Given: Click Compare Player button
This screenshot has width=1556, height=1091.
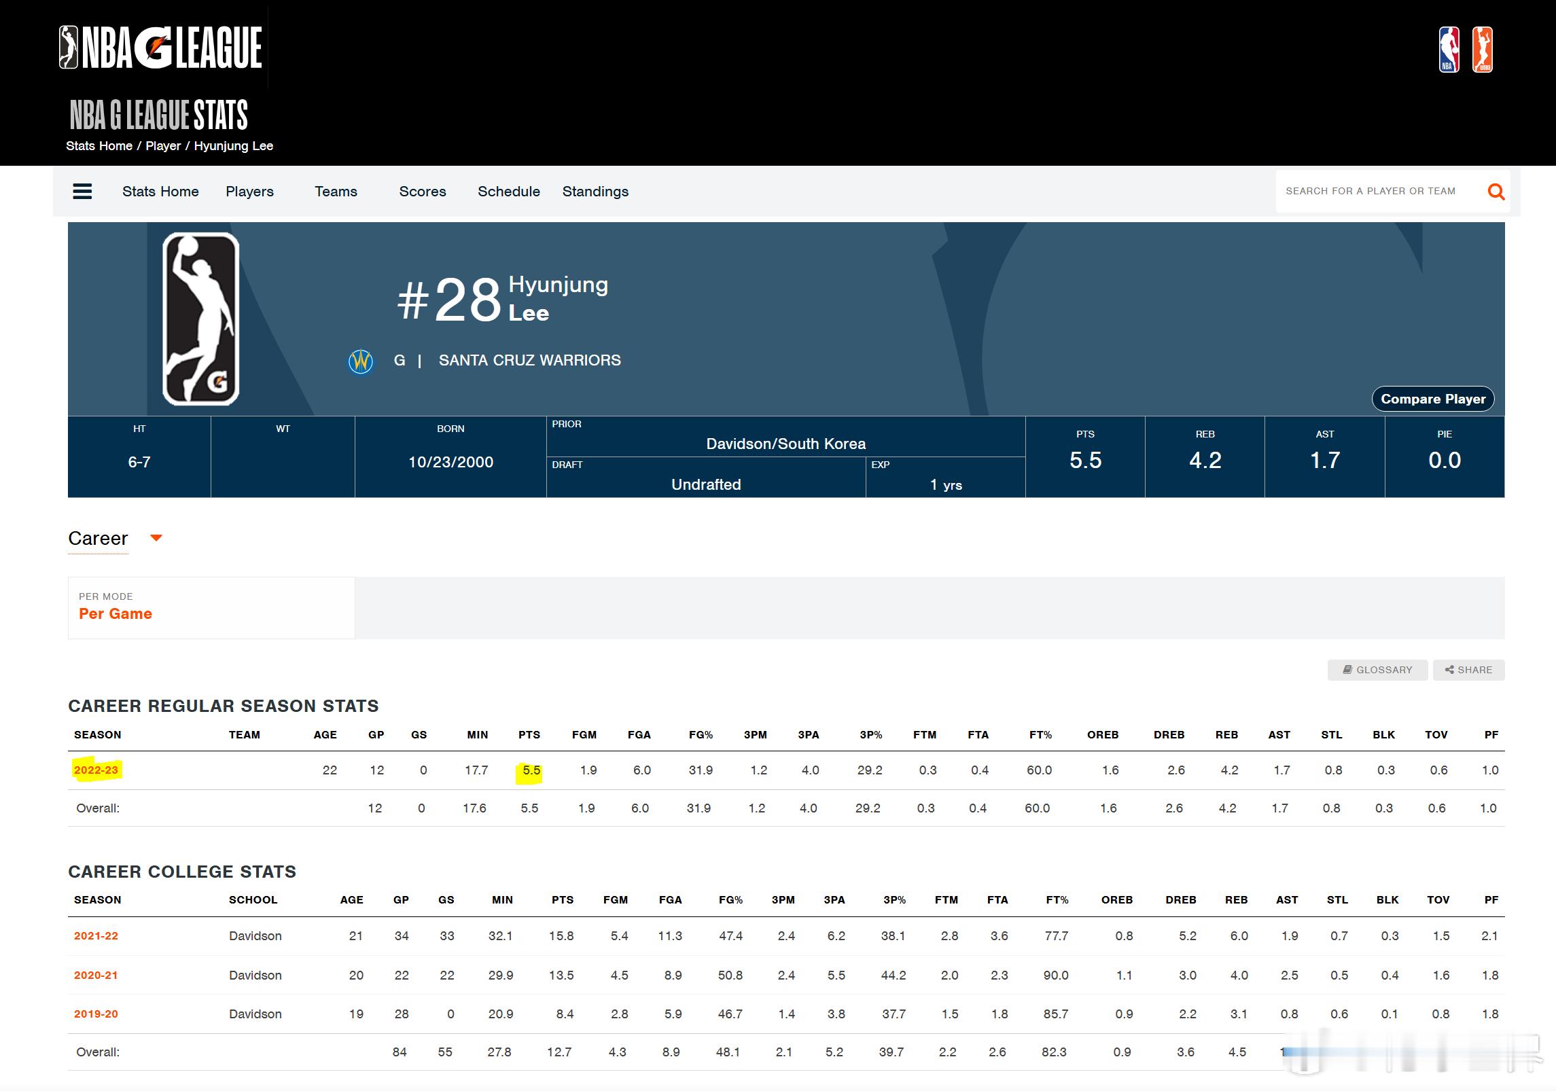Looking at the screenshot, I should point(1432,399).
